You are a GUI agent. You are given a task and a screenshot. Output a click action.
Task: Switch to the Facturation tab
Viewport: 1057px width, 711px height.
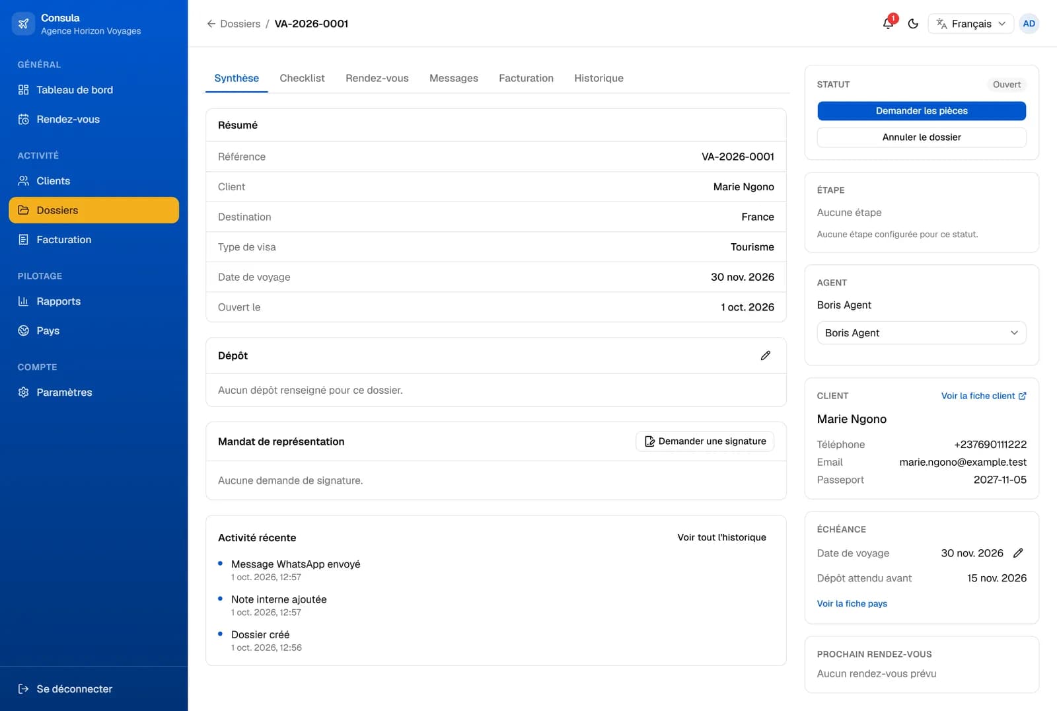[x=527, y=78]
